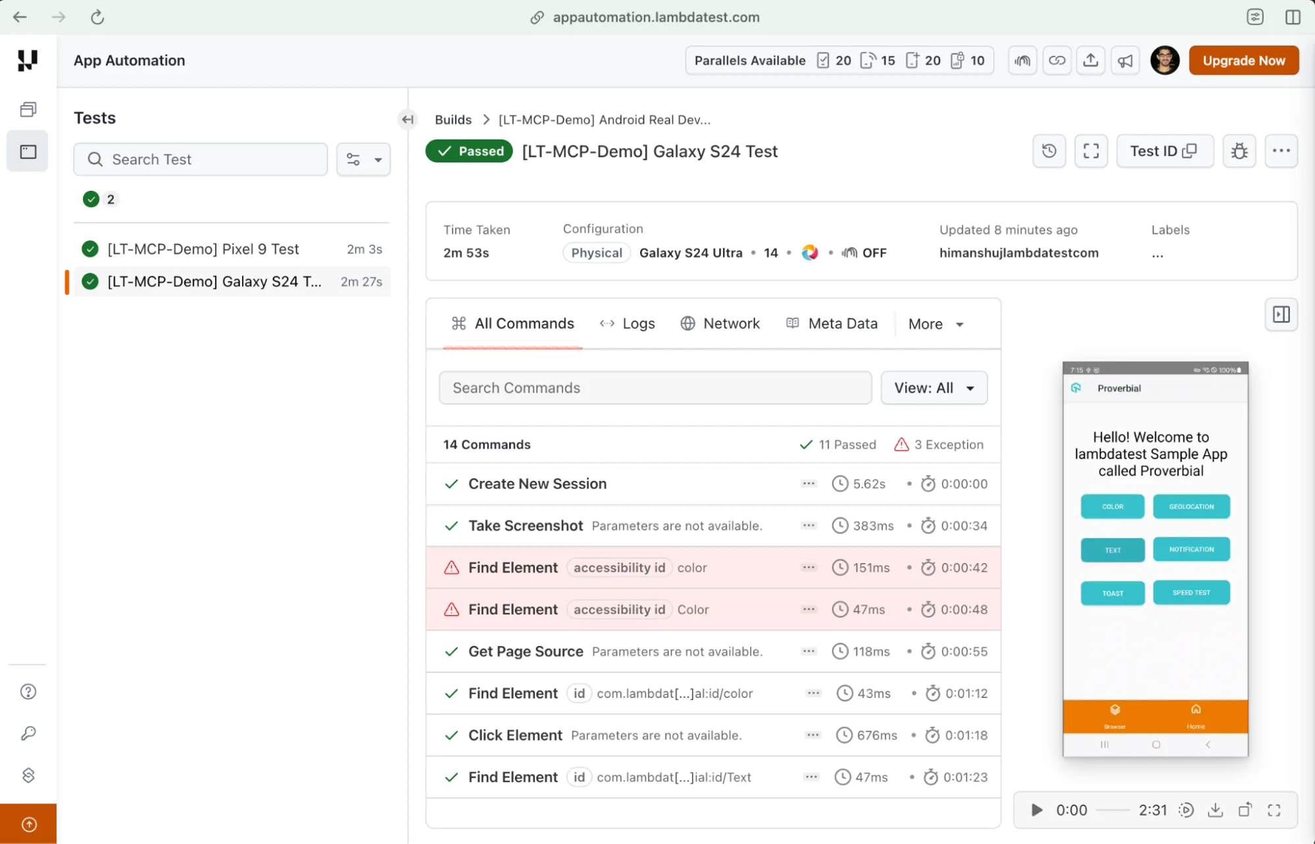Click the address bar URL

(x=656, y=17)
